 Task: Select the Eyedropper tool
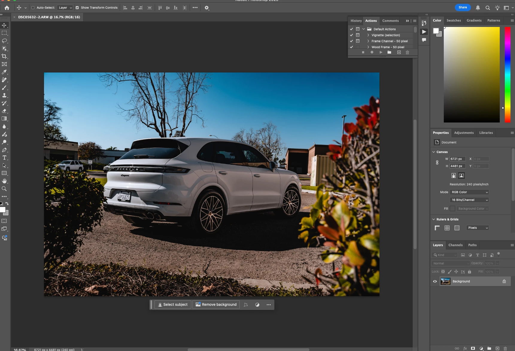pos(4,72)
